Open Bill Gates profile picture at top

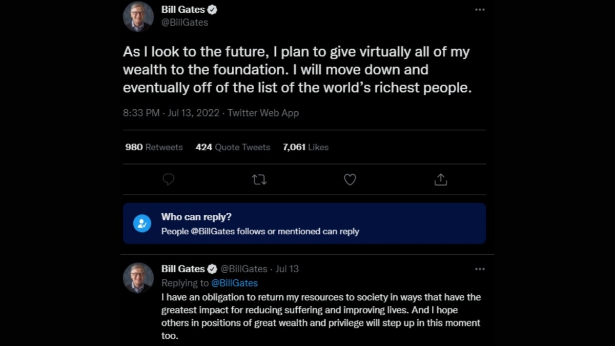[x=138, y=16]
